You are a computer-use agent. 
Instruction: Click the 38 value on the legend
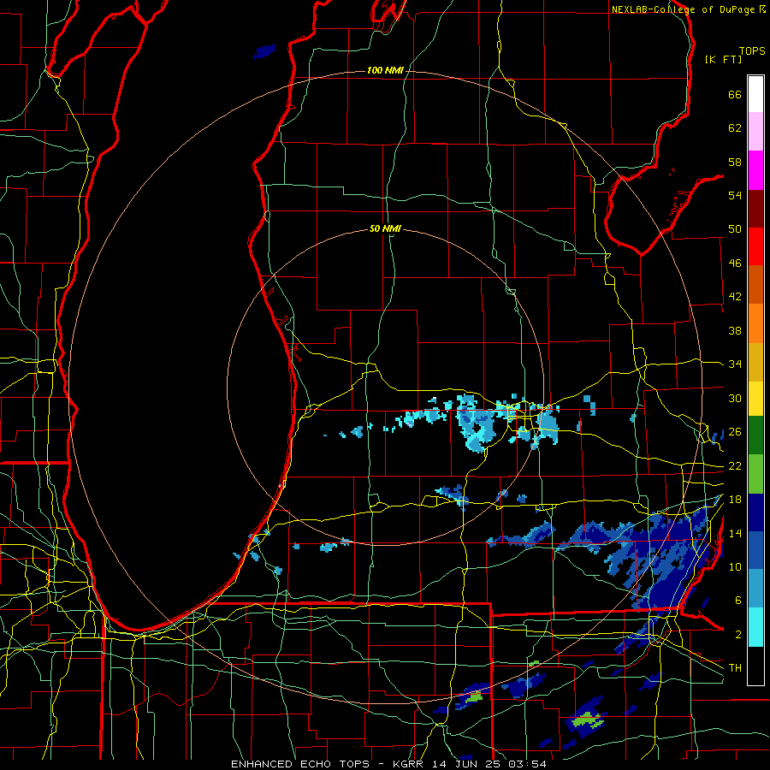[x=735, y=330]
